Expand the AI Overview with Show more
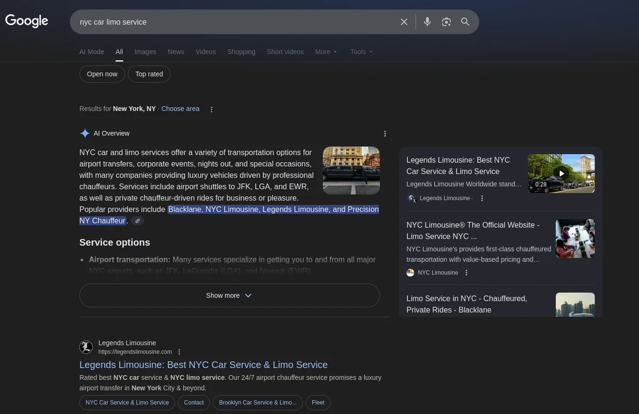This screenshot has width=639, height=414. 229,295
